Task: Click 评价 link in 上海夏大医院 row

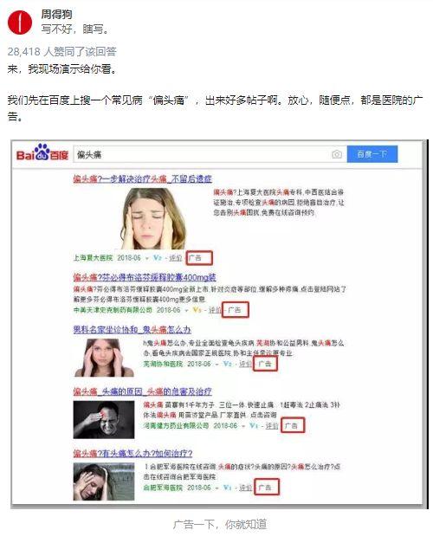Action: pyautogui.click(x=176, y=258)
